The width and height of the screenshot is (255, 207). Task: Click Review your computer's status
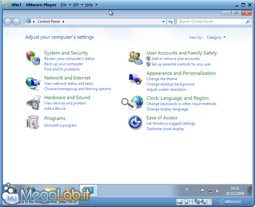[x=70, y=59]
